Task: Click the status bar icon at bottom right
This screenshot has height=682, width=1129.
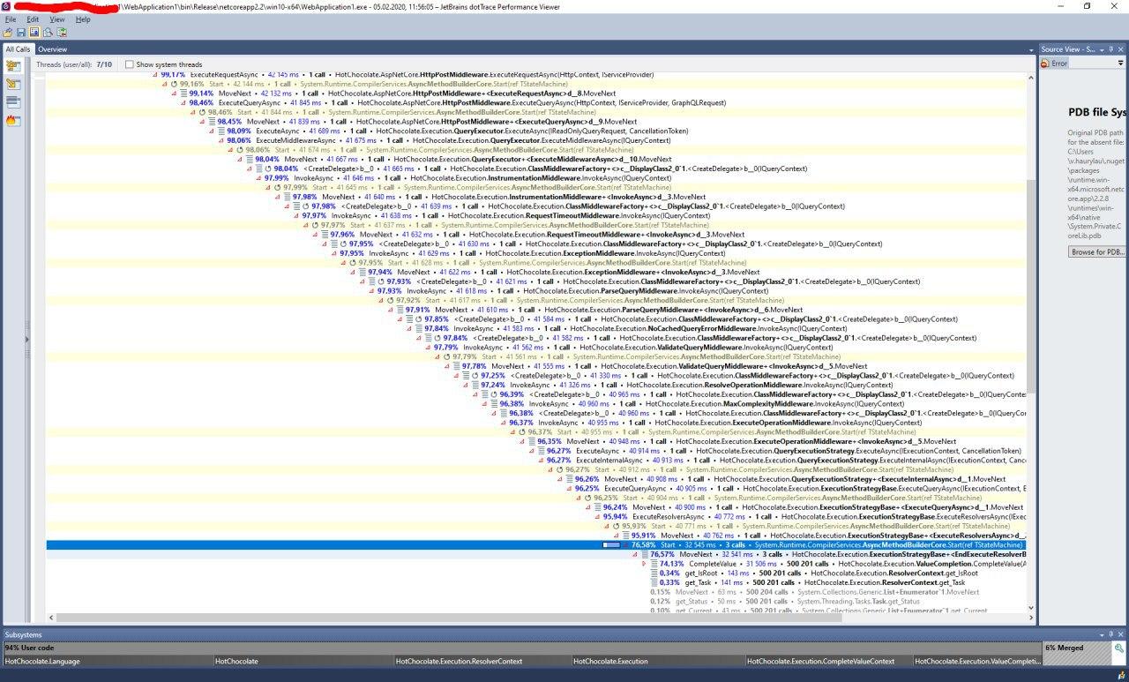Action: [1120, 675]
